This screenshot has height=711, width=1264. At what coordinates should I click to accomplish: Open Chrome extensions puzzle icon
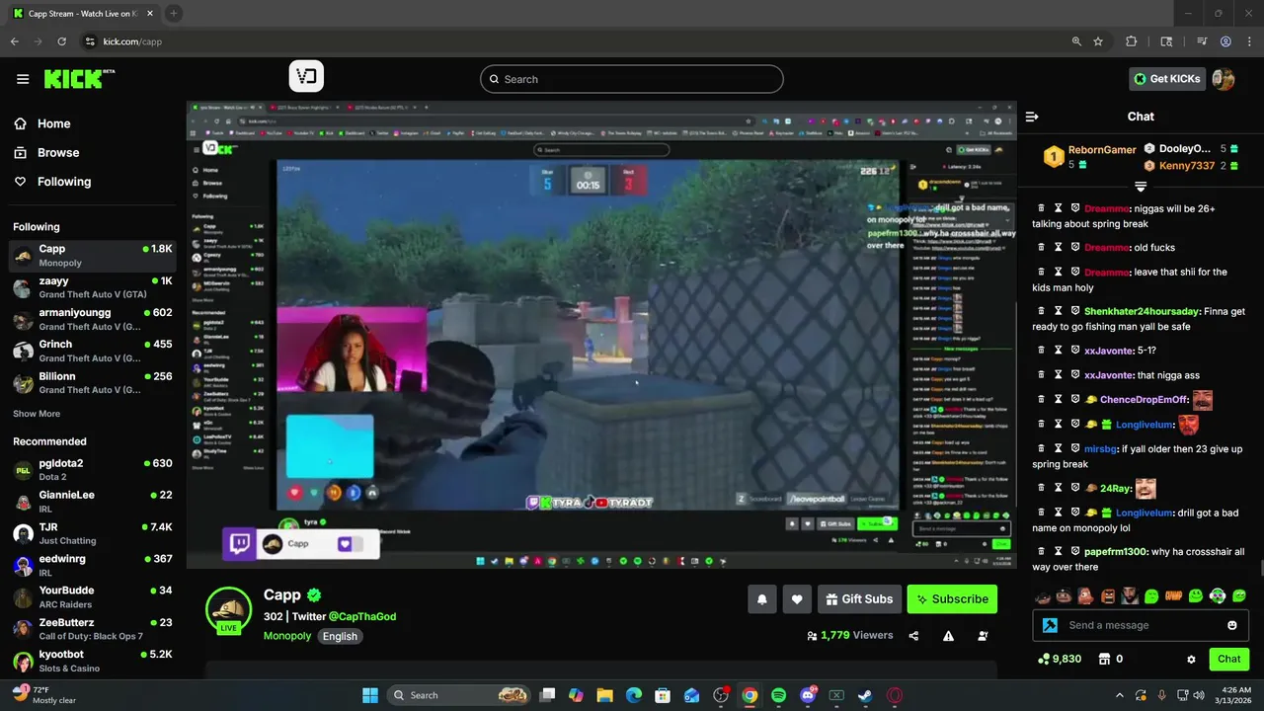click(1132, 41)
